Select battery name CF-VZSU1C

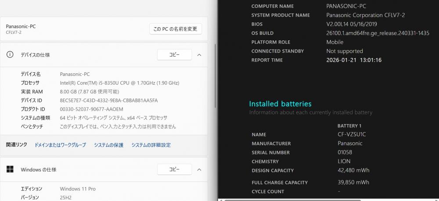point(352,134)
